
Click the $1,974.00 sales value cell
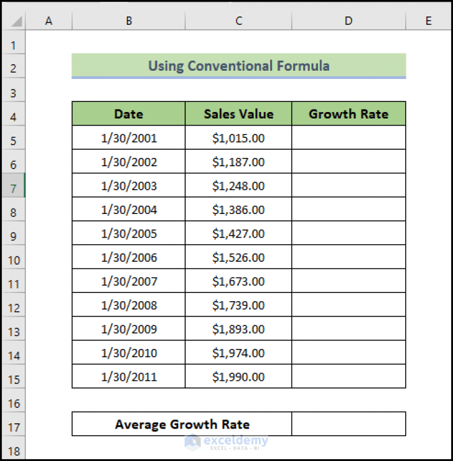[238, 352]
